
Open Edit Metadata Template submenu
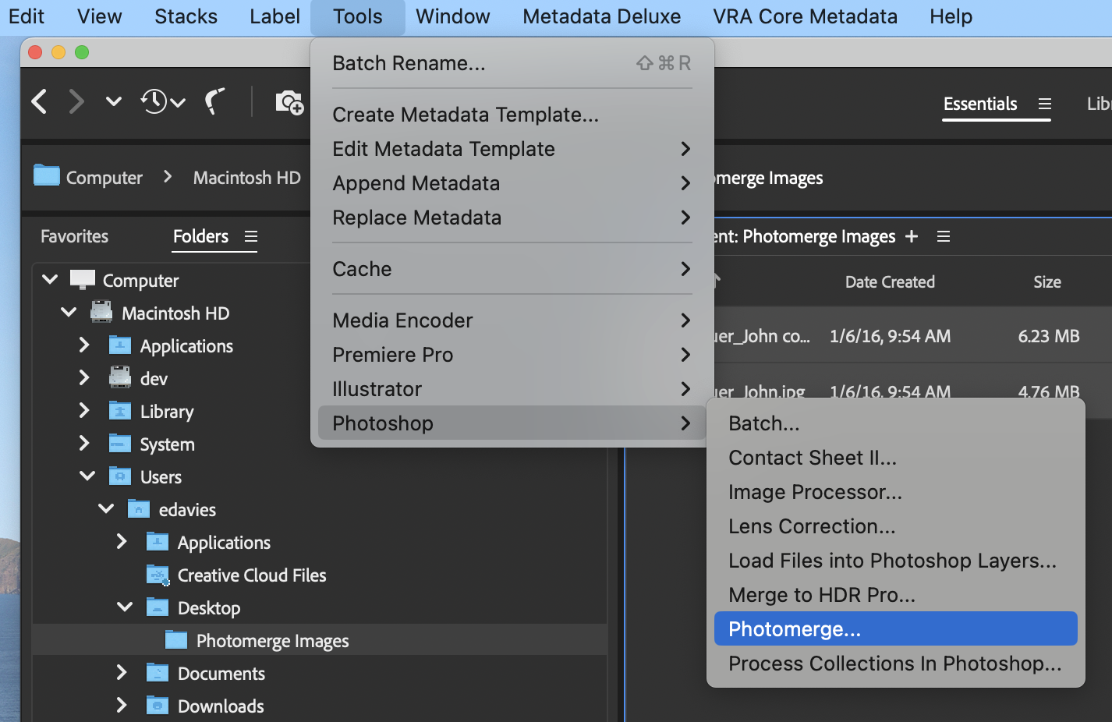point(512,149)
